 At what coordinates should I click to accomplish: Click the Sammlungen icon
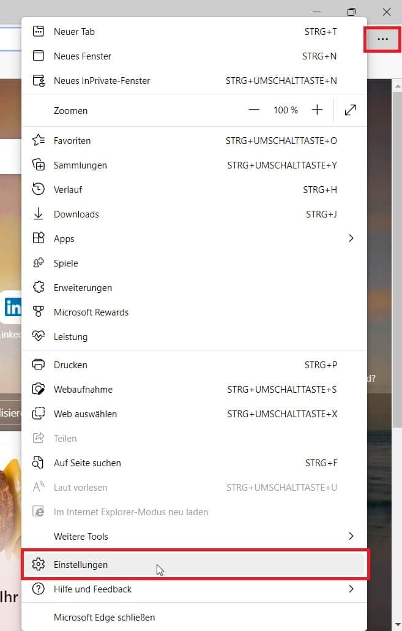39,165
